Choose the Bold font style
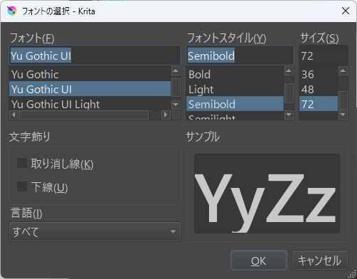This screenshot has height=279, width=357. (235, 74)
